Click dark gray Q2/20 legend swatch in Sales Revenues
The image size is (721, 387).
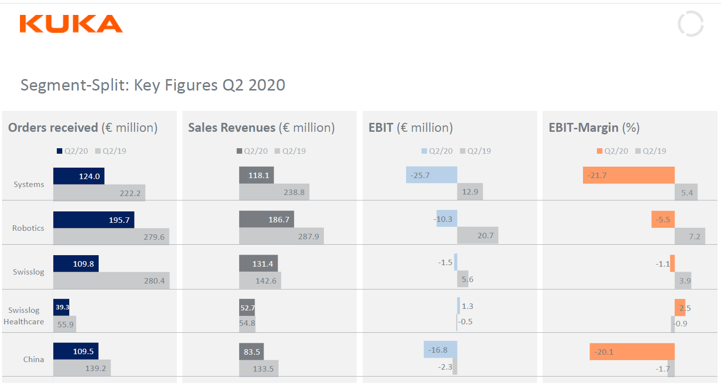239,151
